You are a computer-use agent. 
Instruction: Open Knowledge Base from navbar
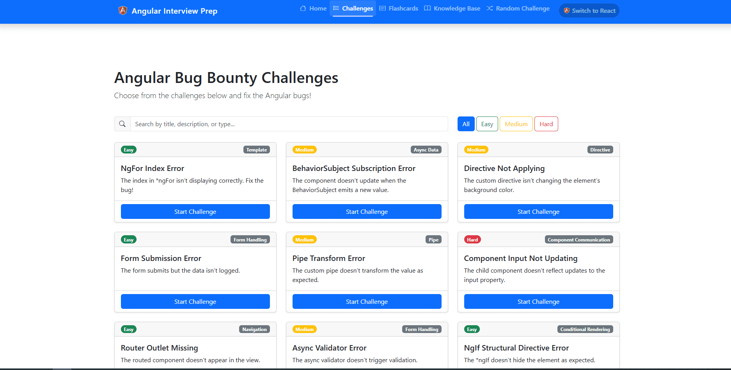tap(452, 8)
